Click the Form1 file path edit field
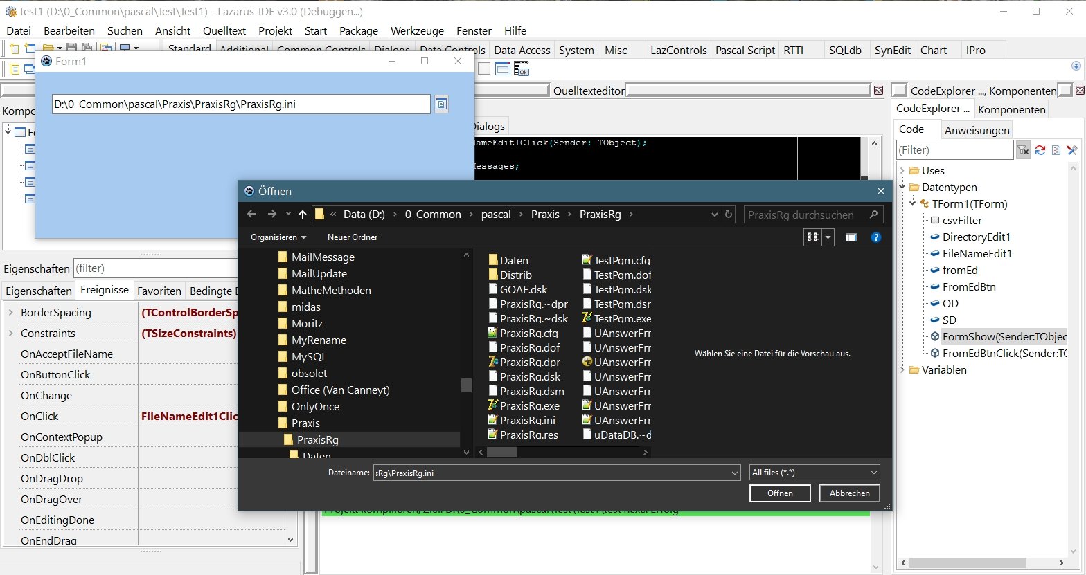This screenshot has width=1086, height=575. [241, 104]
